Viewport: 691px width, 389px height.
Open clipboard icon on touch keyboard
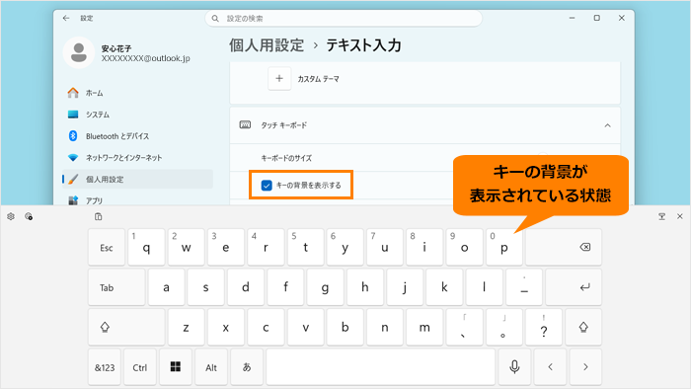pyautogui.click(x=99, y=216)
